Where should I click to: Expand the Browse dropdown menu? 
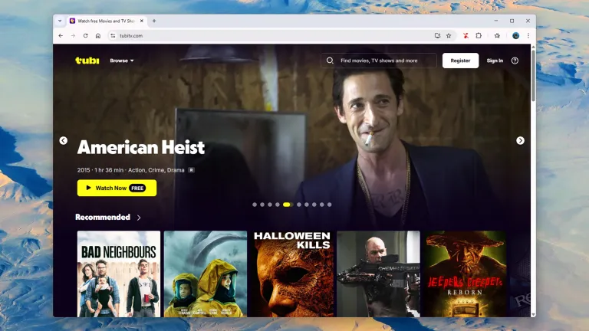(x=121, y=61)
